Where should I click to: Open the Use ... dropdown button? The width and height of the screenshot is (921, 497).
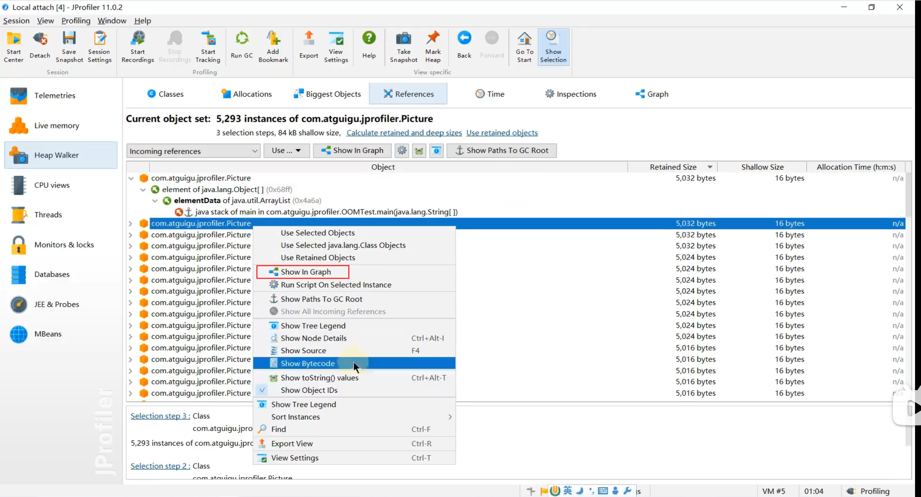(x=287, y=150)
